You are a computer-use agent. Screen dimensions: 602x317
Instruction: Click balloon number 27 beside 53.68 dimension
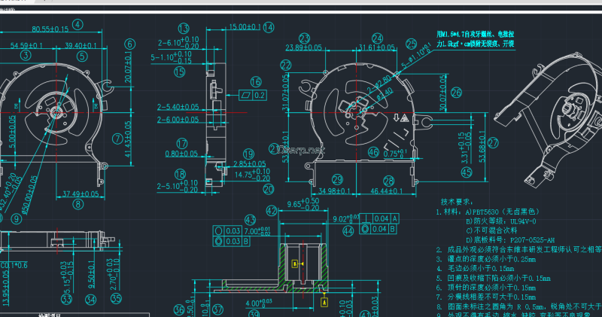[493, 142]
